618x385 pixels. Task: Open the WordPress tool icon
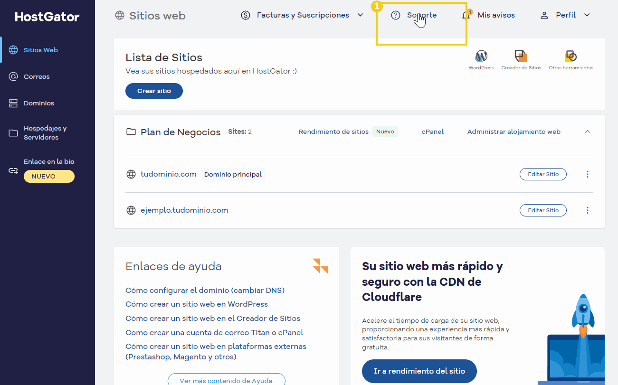[481, 56]
